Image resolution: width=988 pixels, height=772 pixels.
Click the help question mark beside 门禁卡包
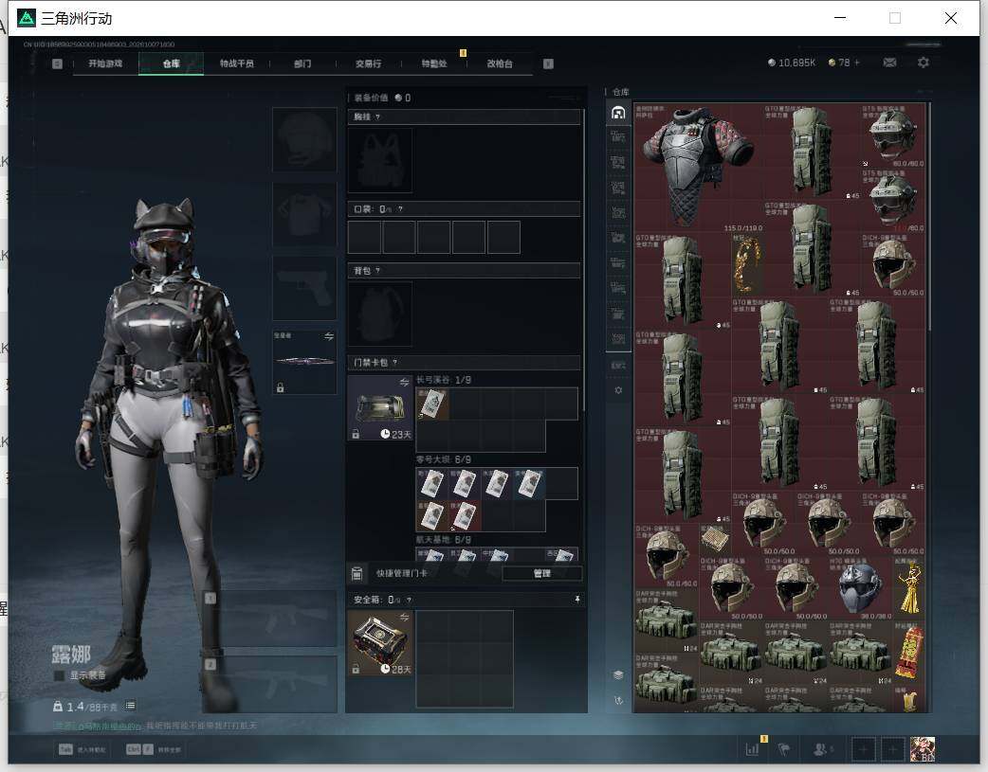pos(395,363)
